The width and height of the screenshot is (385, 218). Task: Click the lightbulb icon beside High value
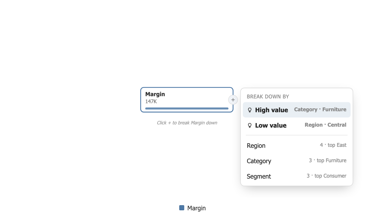250,110
